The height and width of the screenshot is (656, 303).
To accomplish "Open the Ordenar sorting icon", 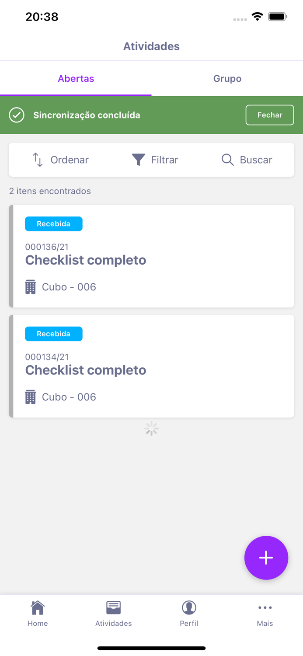I will click(x=38, y=160).
